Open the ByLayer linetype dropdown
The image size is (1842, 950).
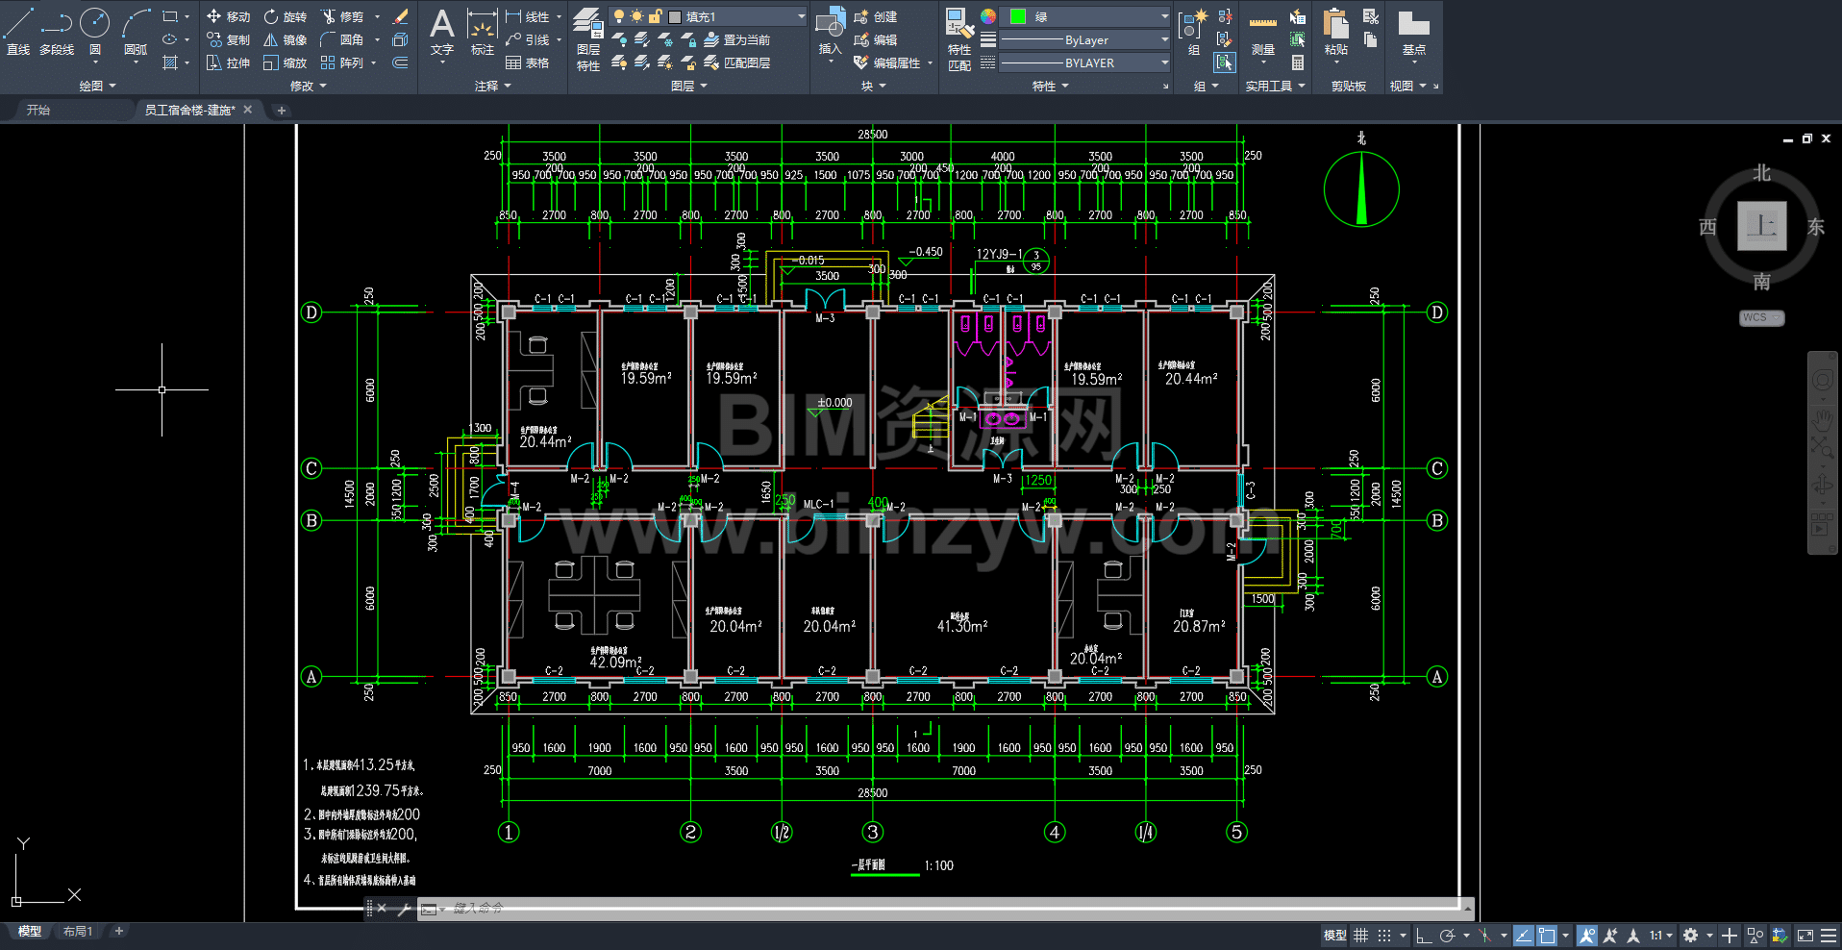[x=1084, y=40]
